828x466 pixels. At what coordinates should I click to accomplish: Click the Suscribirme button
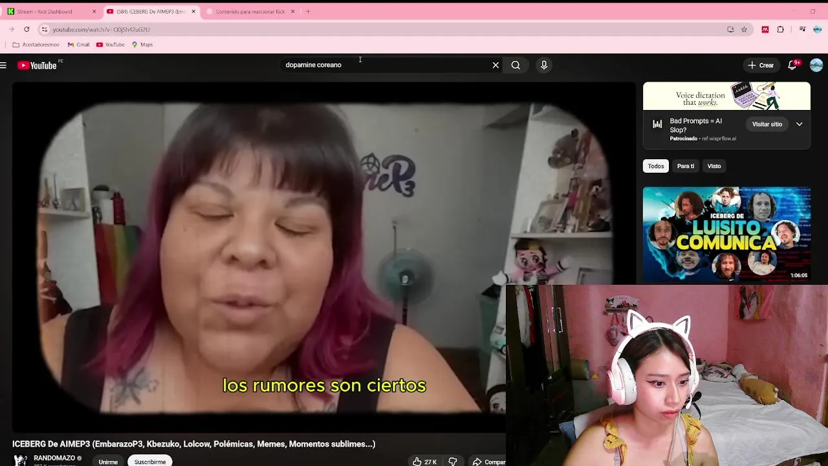click(x=150, y=461)
